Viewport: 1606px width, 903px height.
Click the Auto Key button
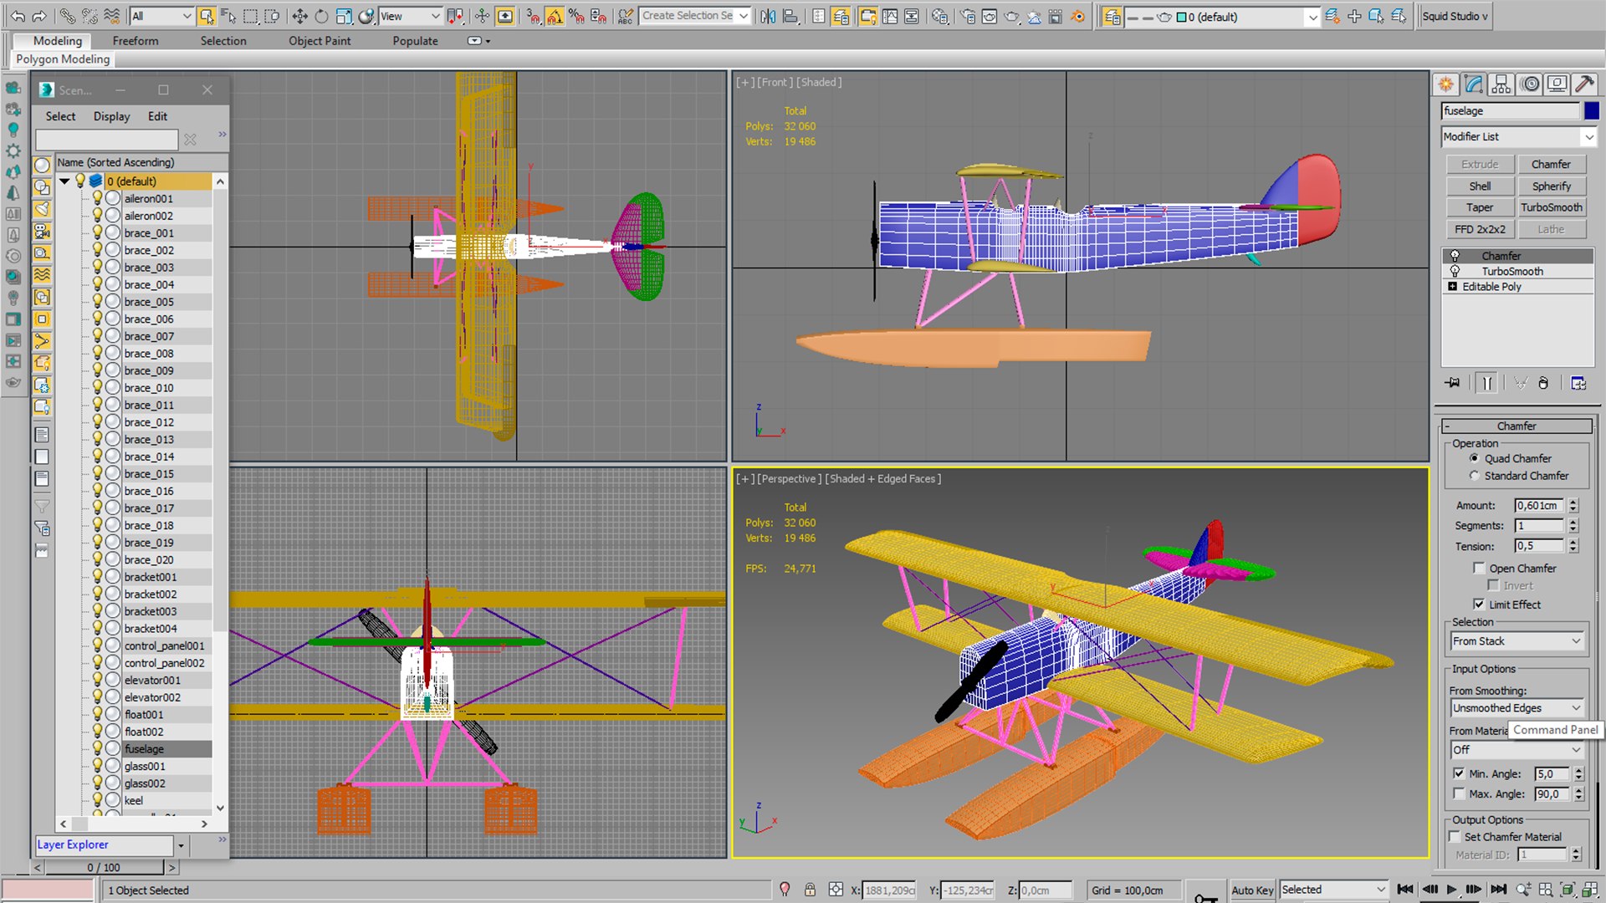point(1252,890)
